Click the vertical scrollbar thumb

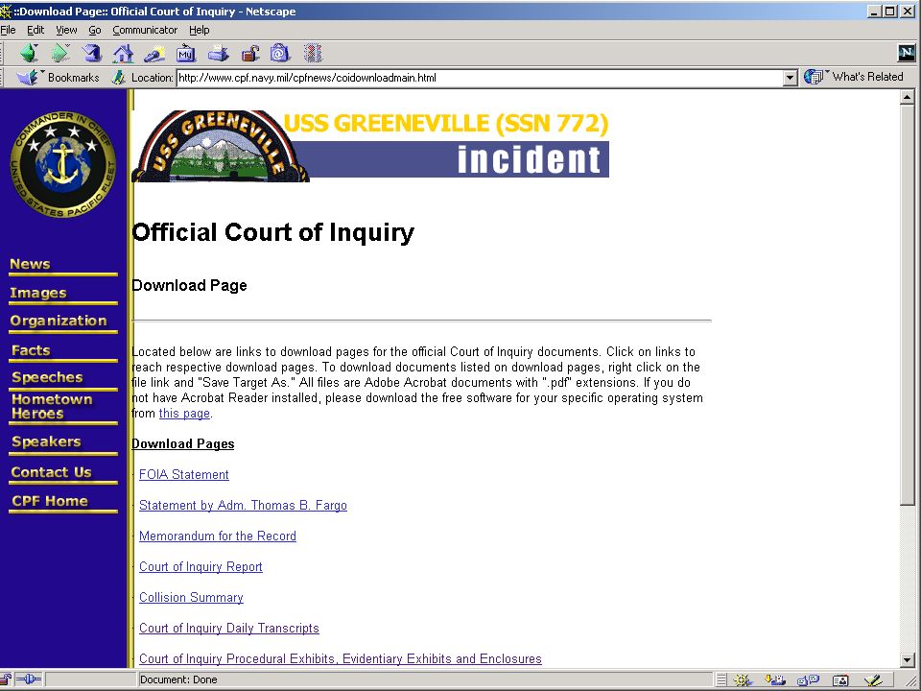[908, 304]
